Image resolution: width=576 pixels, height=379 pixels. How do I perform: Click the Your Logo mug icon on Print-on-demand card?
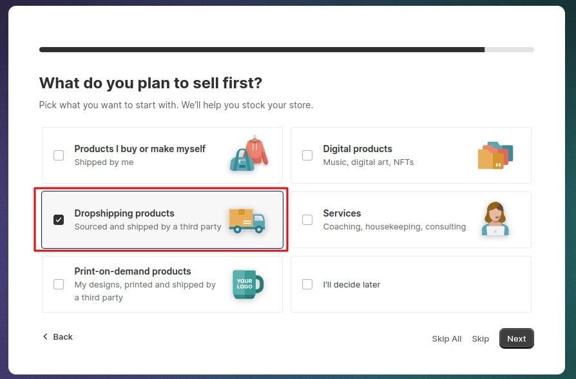click(x=246, y=284)
